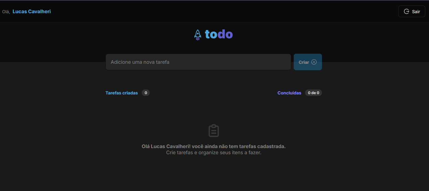Click the placeholder text in the task input
This screenshot has width=429, height=191.
tap(140, 62)
